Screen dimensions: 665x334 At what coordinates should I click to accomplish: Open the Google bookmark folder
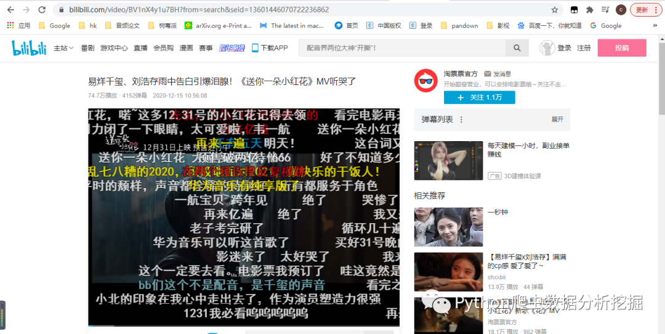[x=54, y=25]
